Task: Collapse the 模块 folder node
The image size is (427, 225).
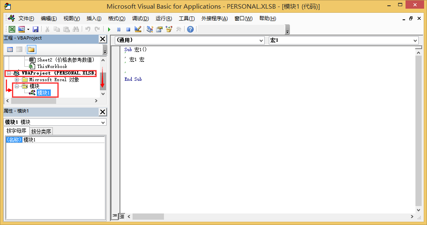Action: (17, 86)
